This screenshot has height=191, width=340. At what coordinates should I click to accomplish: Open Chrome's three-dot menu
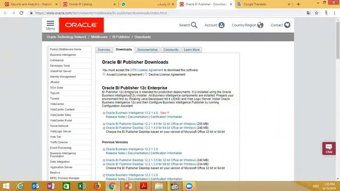(x=335, y=13)
